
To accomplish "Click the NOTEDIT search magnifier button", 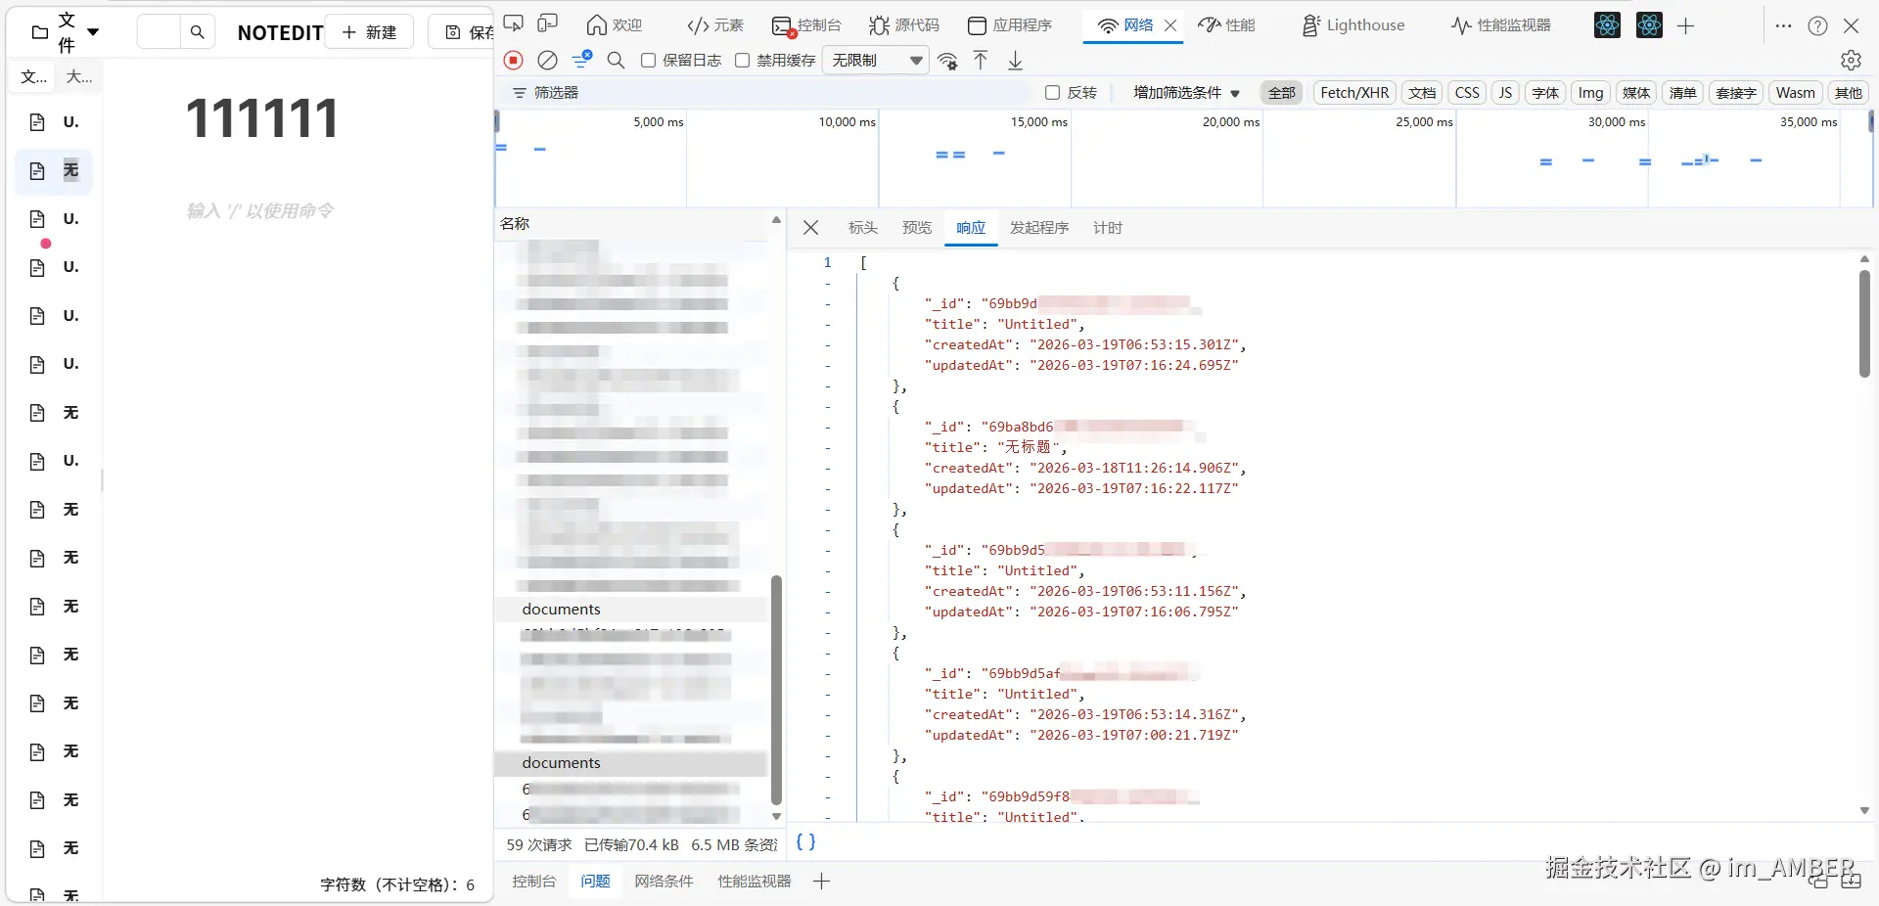I will click(x=197, y=32).
